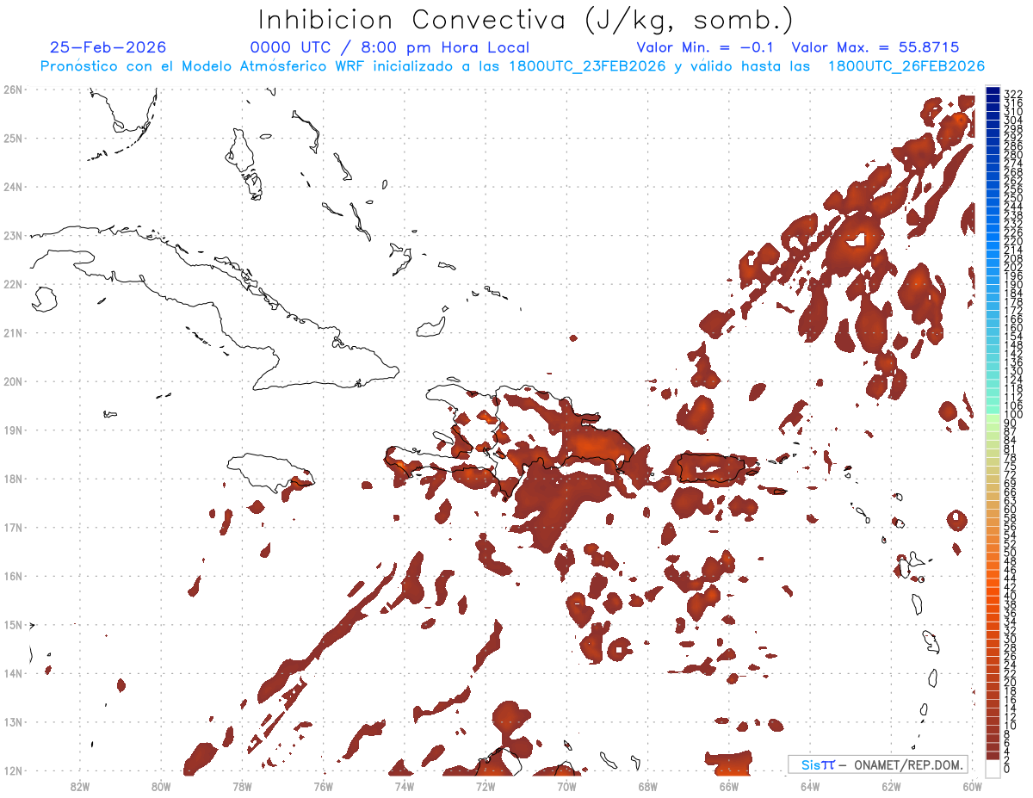
Task: Click the "322" color scale label
Action: (x=1013, y=94)
